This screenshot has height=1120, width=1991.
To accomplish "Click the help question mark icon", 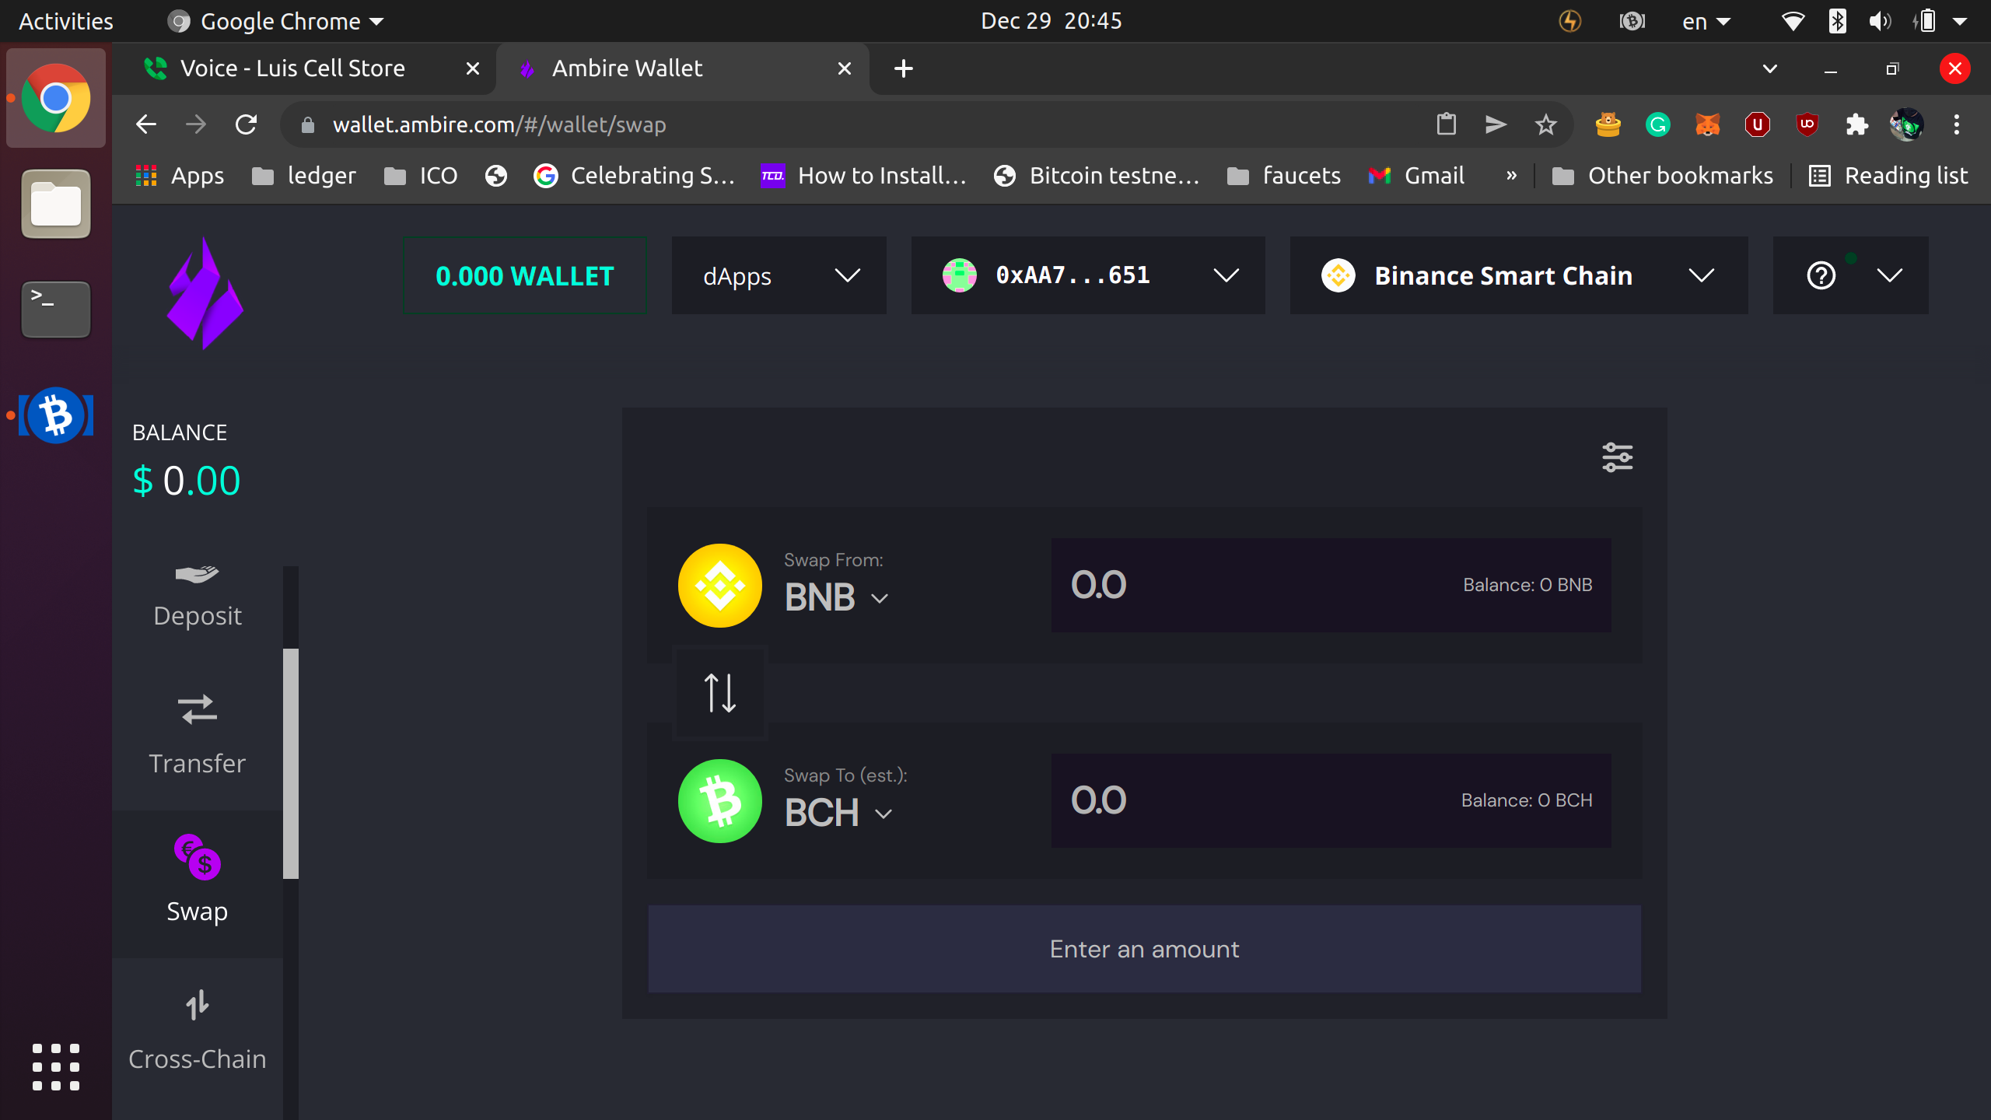I will tap(1821, 275).
